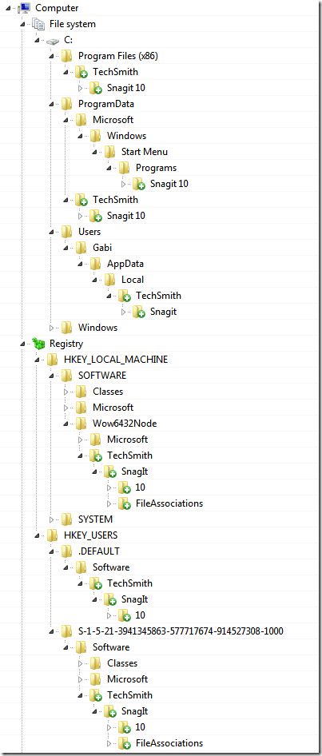Select the Registry label
Viewport: 322px width, 756px height.
coord(66,344)
